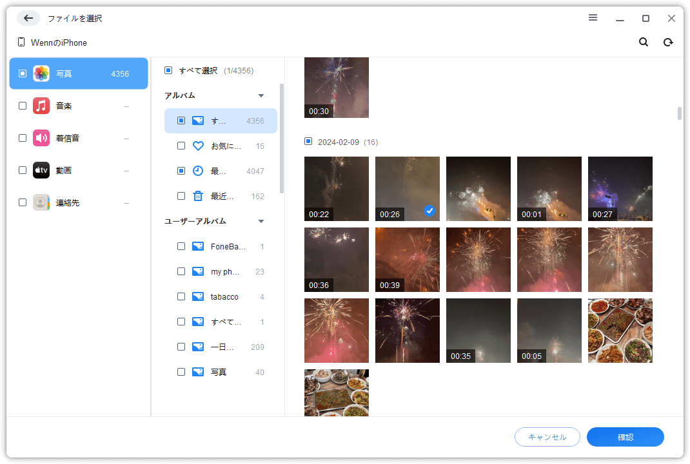Click the Contacts icon (連絡先)
This screenshot has width=690, height=464.
tap(41, 202)
